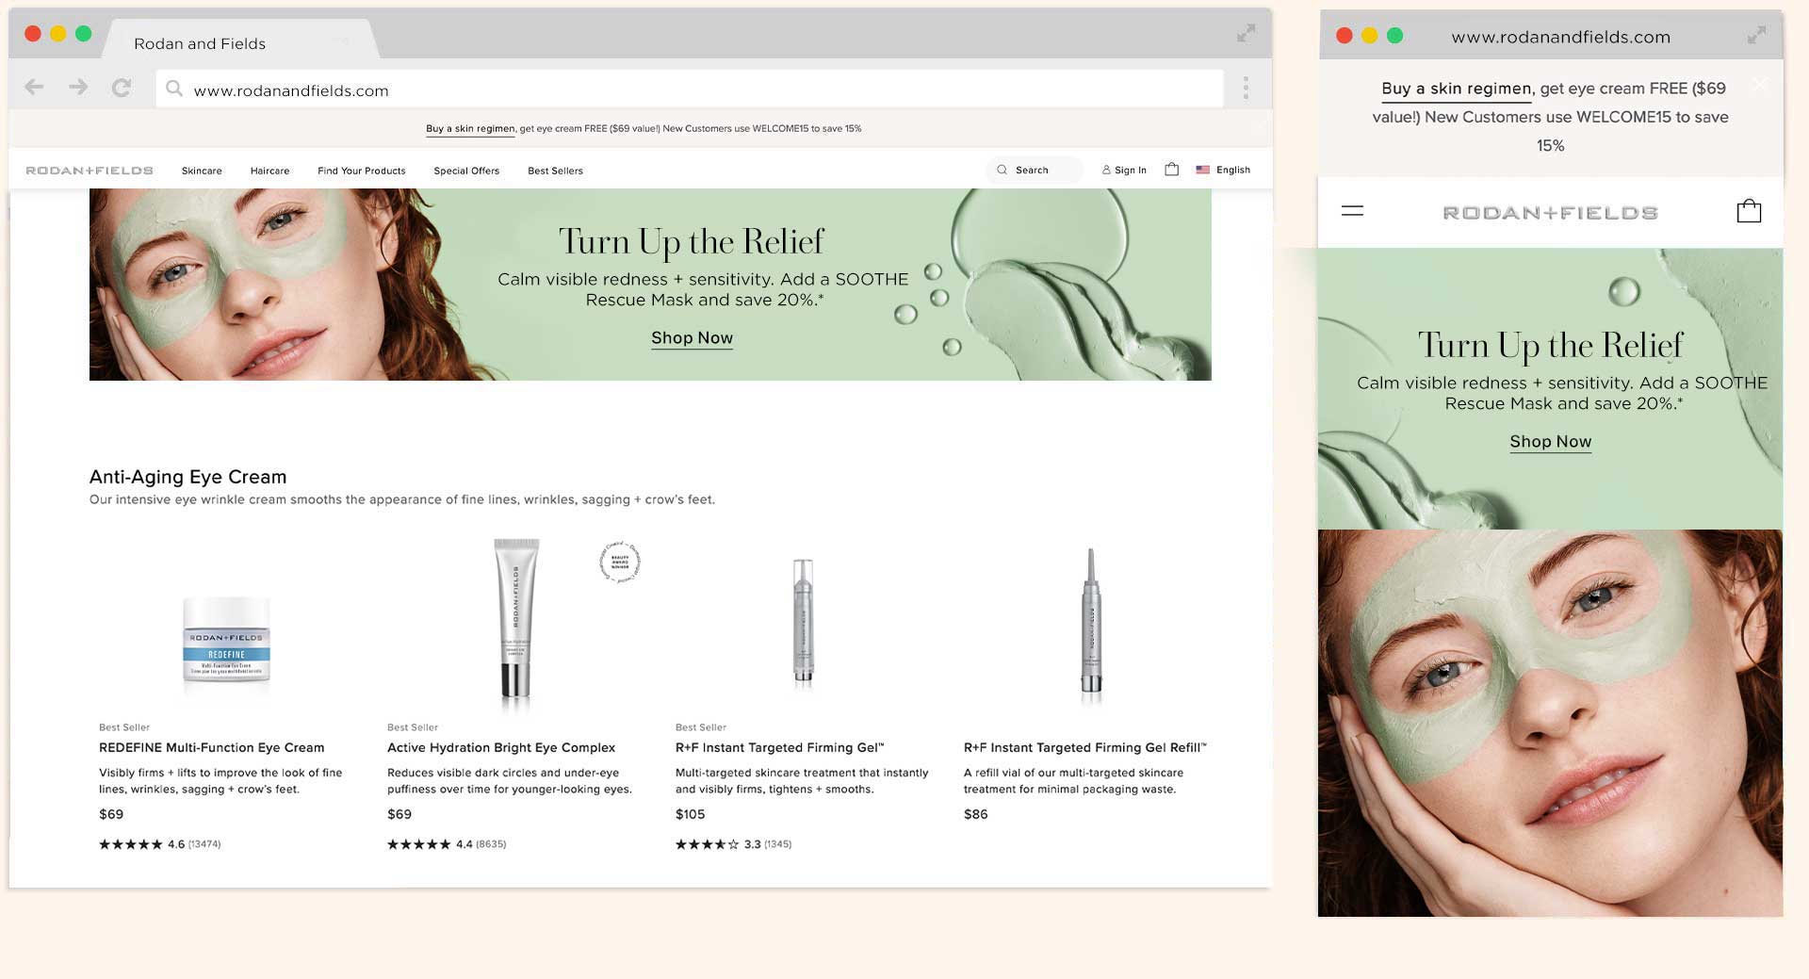Open the mobile hamburger menu

1352,211
